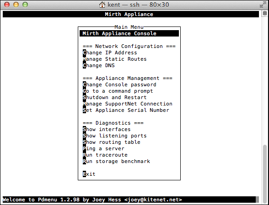The height and width of the screenshot is (205, 269).
Task: Click the Network Configuration section header
Action: [129, 46]
